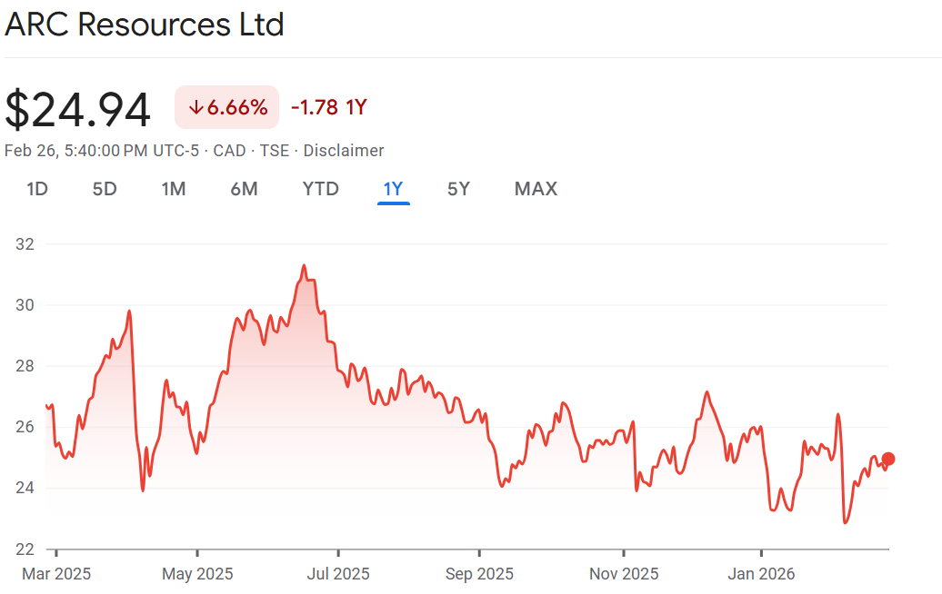The image size is (942, 594).
Task: Click the Jan 2026 axis label
Action: (761, 574)
